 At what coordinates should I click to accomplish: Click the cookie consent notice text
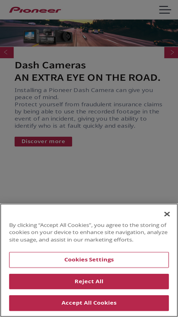point(88,232)
